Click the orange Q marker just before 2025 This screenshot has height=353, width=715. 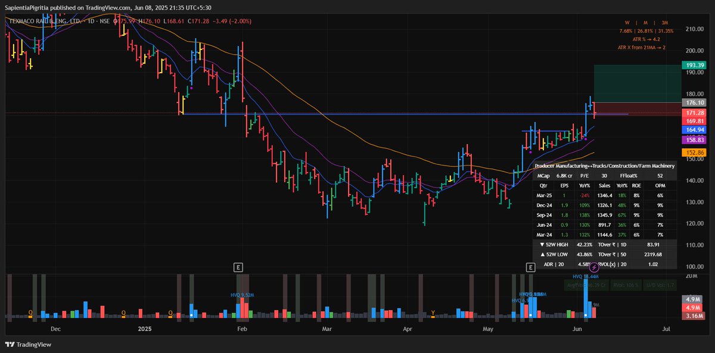pos(124,311)
